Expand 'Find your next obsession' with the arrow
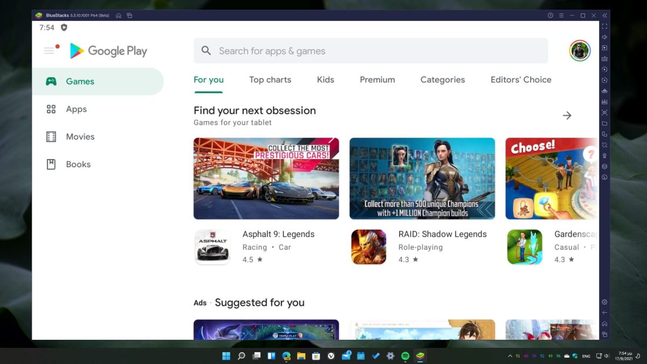647x364 pixels. (x=567, y=115)
